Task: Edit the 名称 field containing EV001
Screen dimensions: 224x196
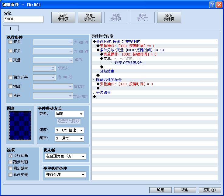Action: point(24,19)
